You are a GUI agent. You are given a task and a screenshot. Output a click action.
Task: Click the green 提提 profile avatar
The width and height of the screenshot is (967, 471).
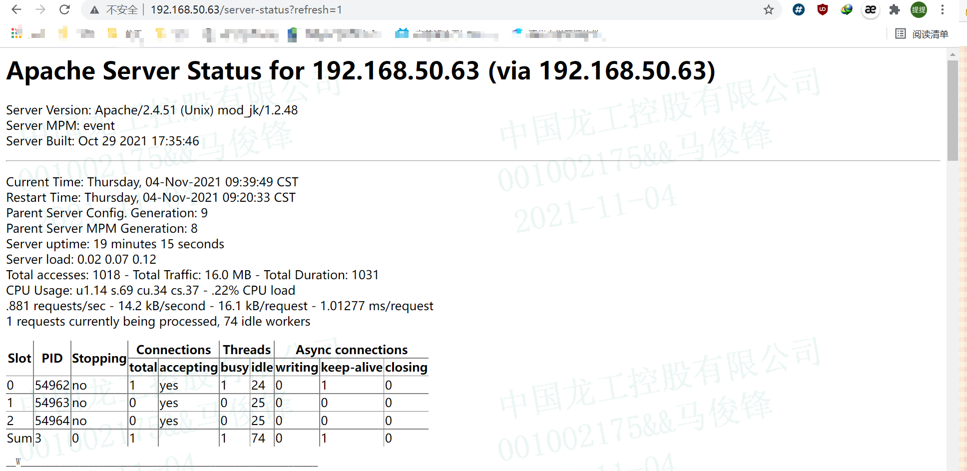919,9
